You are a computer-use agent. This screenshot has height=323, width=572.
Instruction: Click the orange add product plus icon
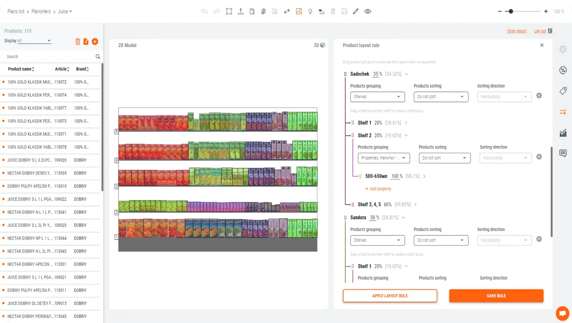pos(95,42)
